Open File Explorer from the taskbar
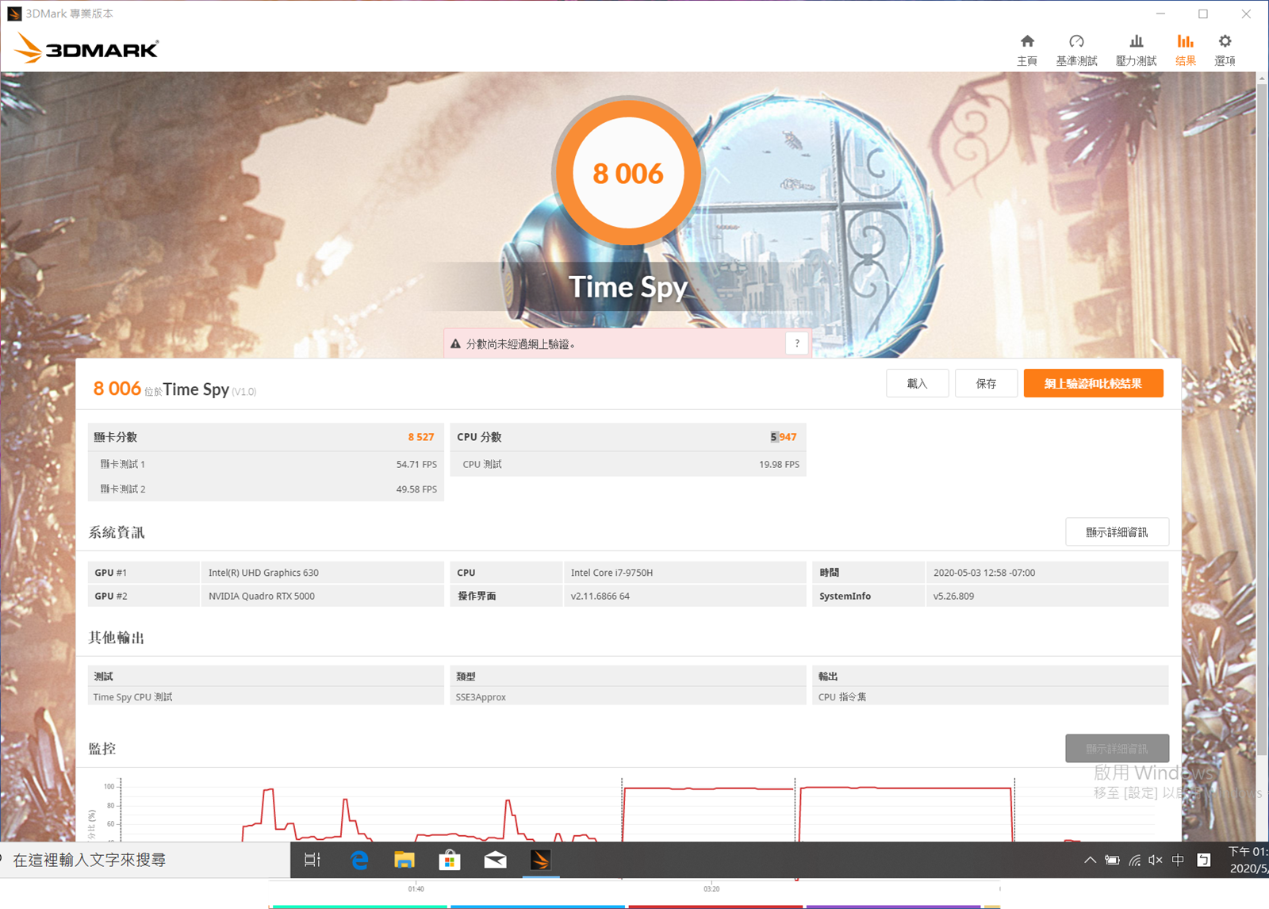 coord(404,860)
